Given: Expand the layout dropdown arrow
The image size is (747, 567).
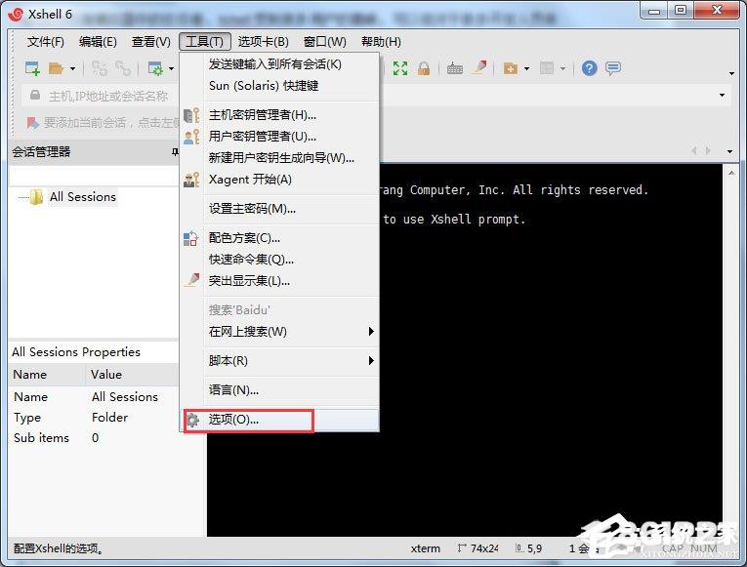Looking at the screenshot, I should click(x=562, y=69).
